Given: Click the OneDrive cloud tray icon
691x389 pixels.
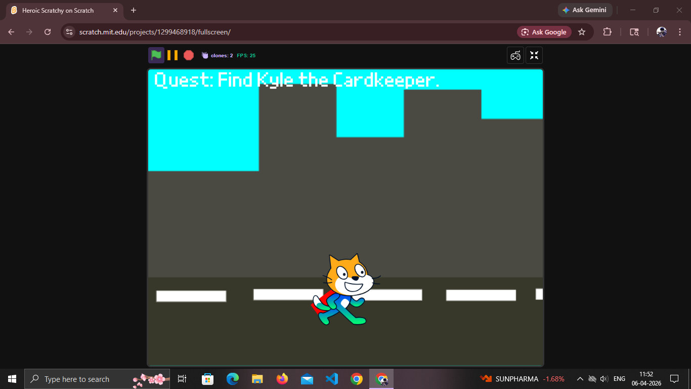Looking at the screenshot, I should 592,379.
